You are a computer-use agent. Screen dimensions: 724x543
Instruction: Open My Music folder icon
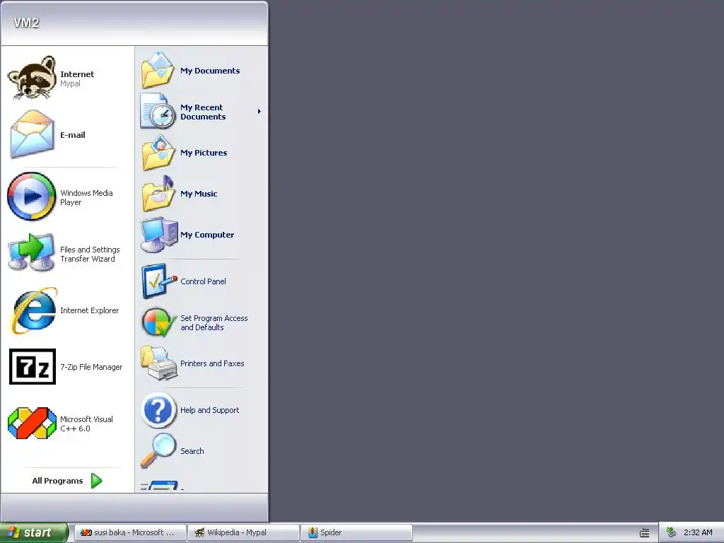tap(158, 194)
